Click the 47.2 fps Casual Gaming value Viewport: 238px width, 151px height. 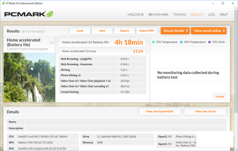[125, 92]
